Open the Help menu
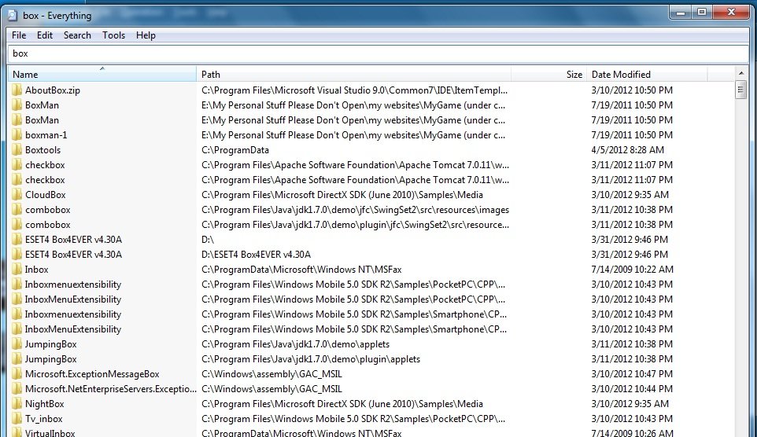 click(146, 35)
